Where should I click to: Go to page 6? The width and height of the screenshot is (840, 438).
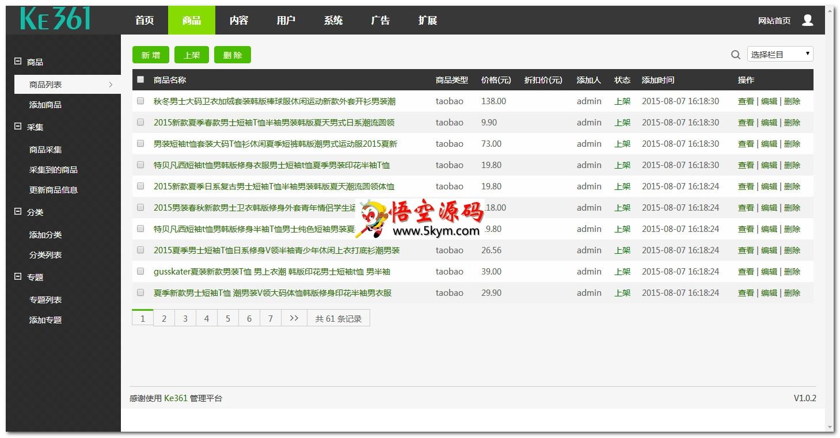[x=249, y=318]
